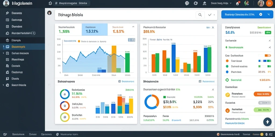Image resolution: width=275 pixels, height=137 pixels.
Task: Open the small arrow next to the checkmark
Action: pyautogui.click(x=214, y=15)
